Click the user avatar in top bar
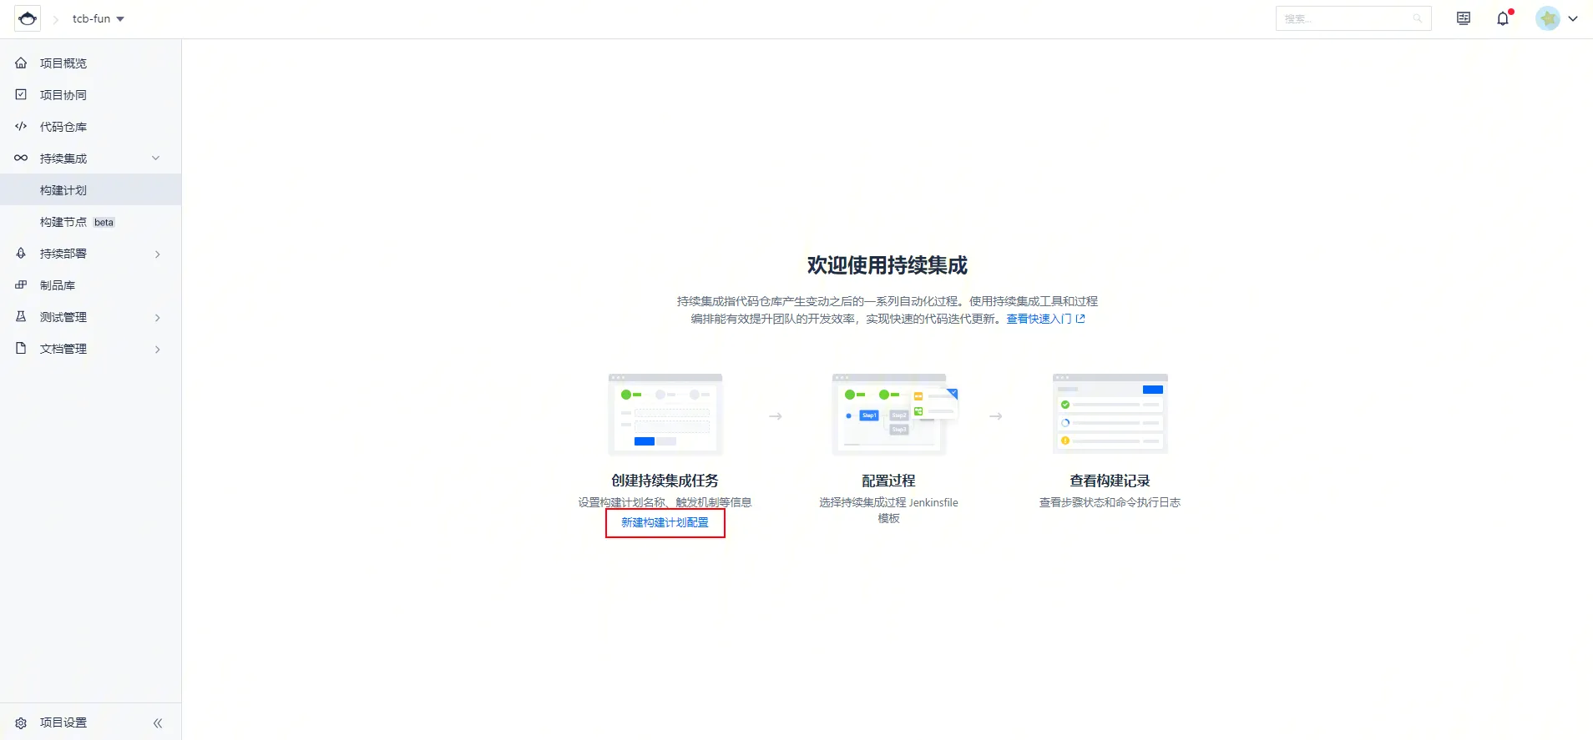This screenshot has height=740, width=1593. tap(1548, 18)
